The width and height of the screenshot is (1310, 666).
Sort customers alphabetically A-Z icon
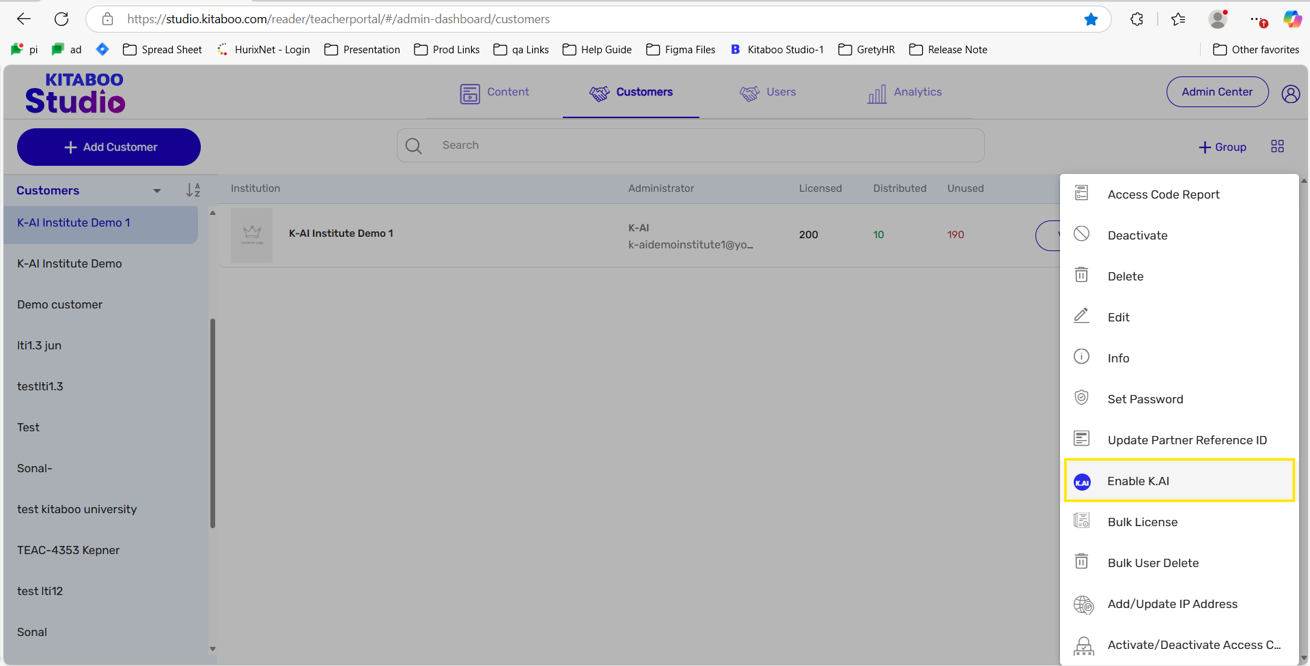click(193, 190)
